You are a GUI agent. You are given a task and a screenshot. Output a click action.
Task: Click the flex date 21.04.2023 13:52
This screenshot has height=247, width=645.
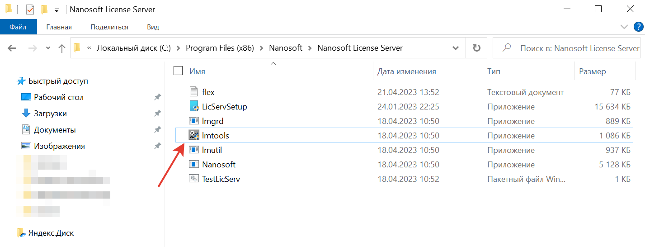pos(408,92)
